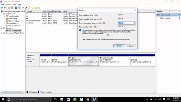The image size is (181, 102).
Task: Select Task Scheduler in the tree
Action: (14, 16)
